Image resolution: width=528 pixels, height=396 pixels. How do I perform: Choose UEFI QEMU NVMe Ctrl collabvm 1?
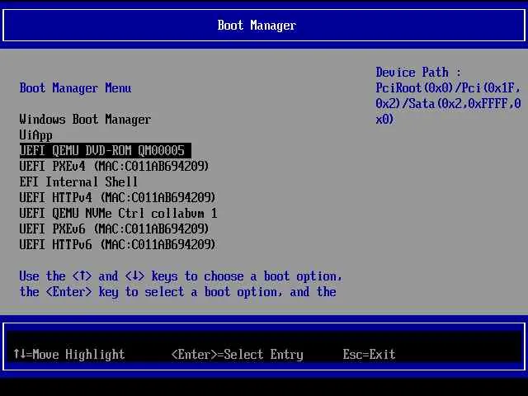click(x=118, y=214)
